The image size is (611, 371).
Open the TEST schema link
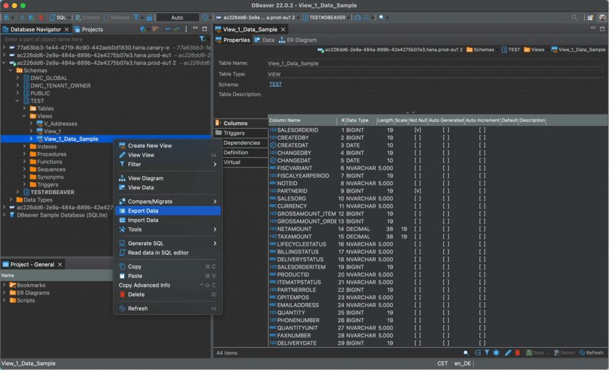click(275, 84)
